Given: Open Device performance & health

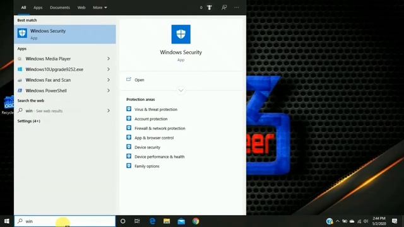Looking at the screenshot, I should pyautogui.click(x=160, y=156).
